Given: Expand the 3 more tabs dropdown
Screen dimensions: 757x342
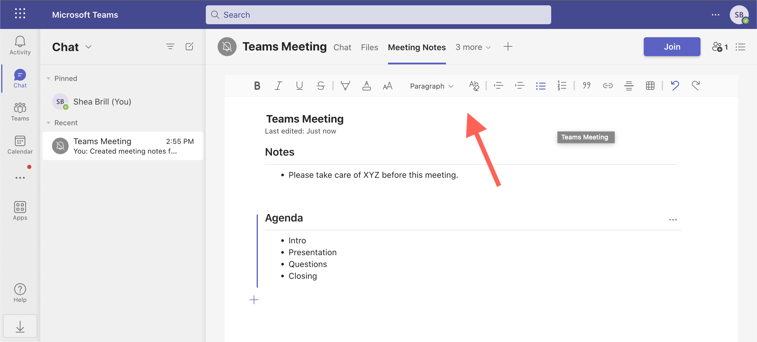Looking at the screenshot, I should [473, 47].
